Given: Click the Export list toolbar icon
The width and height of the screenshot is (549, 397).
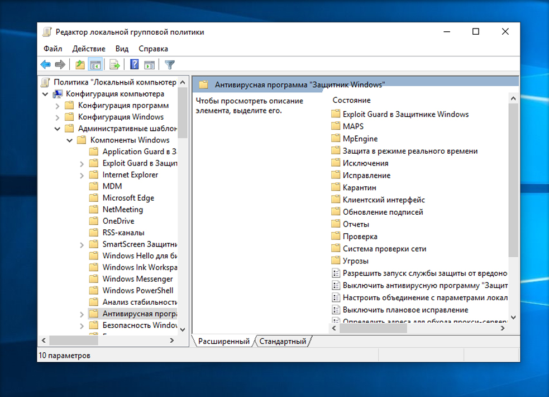Looking at the screenshot, I should click(x=114, y=64).
